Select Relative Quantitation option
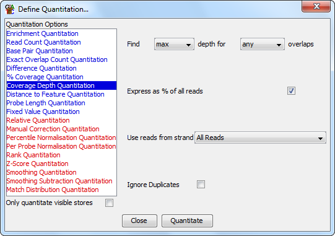 pyautogui.click(x=61, y=120)
